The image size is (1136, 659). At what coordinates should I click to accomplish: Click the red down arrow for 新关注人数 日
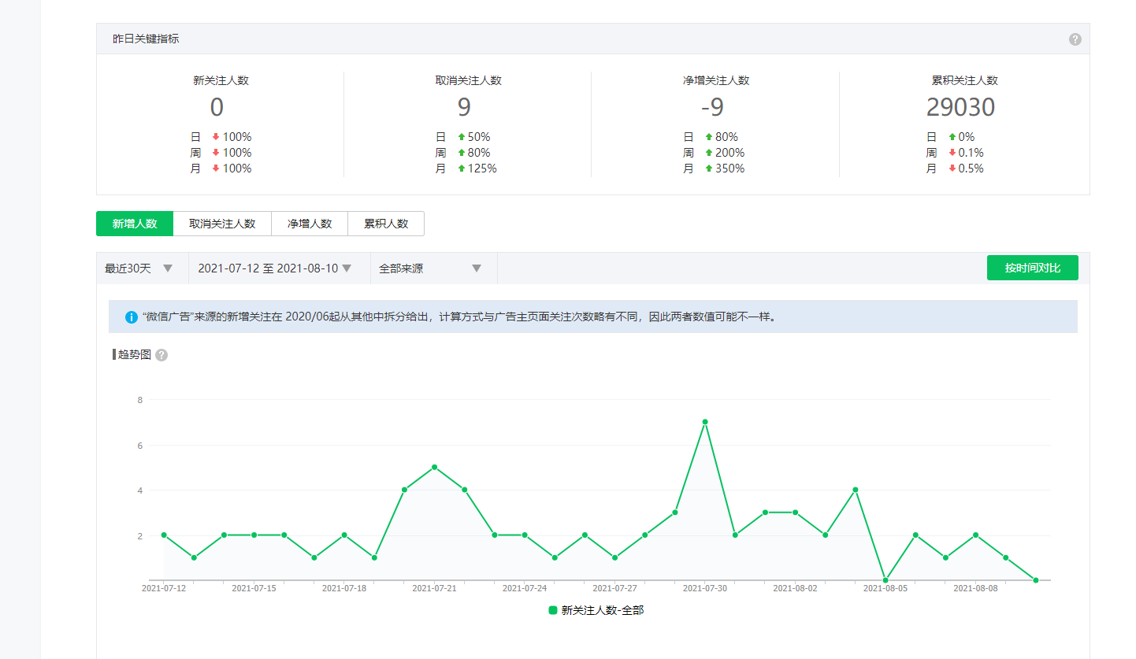(216, 137)
